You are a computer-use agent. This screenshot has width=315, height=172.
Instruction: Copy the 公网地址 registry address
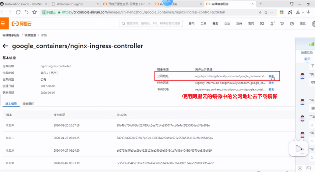click(271, 76)
